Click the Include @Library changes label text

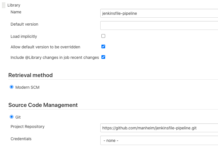55,57
